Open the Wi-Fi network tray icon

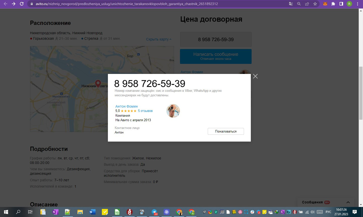click(307, 212)
